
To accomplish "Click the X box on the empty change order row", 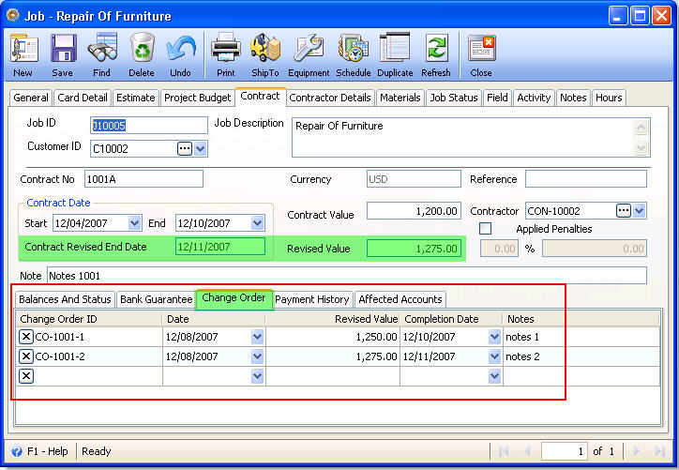I will click(x=26, y=376).
